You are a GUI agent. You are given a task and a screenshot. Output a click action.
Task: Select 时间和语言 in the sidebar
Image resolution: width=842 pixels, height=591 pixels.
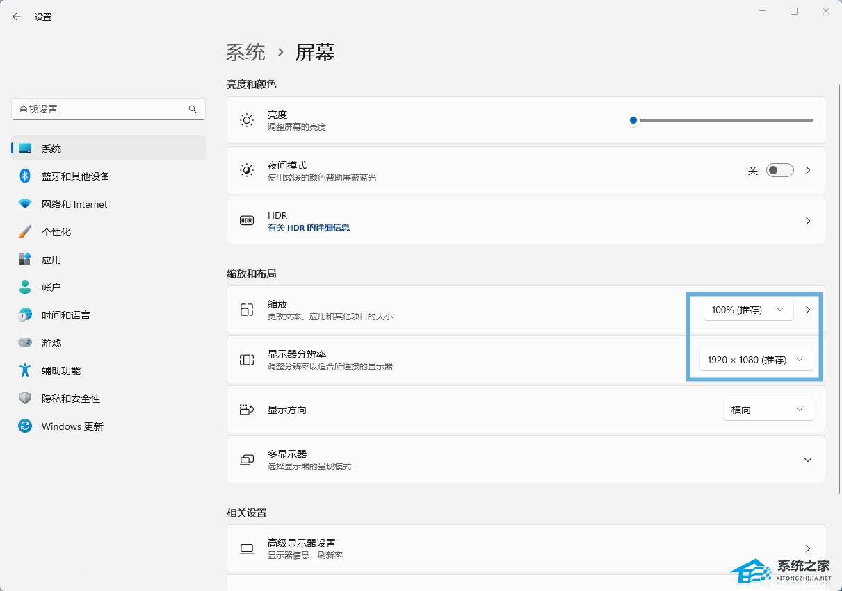tap(65, 315)
